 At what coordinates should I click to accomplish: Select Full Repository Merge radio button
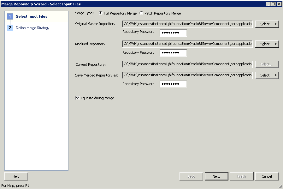(x=101, y=13)
